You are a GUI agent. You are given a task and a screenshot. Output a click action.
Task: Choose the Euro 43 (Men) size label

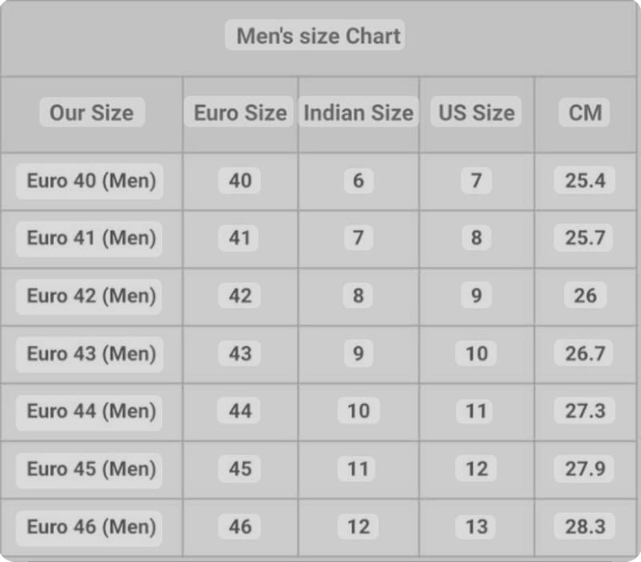pyautogui.click(x=91, y=354)
